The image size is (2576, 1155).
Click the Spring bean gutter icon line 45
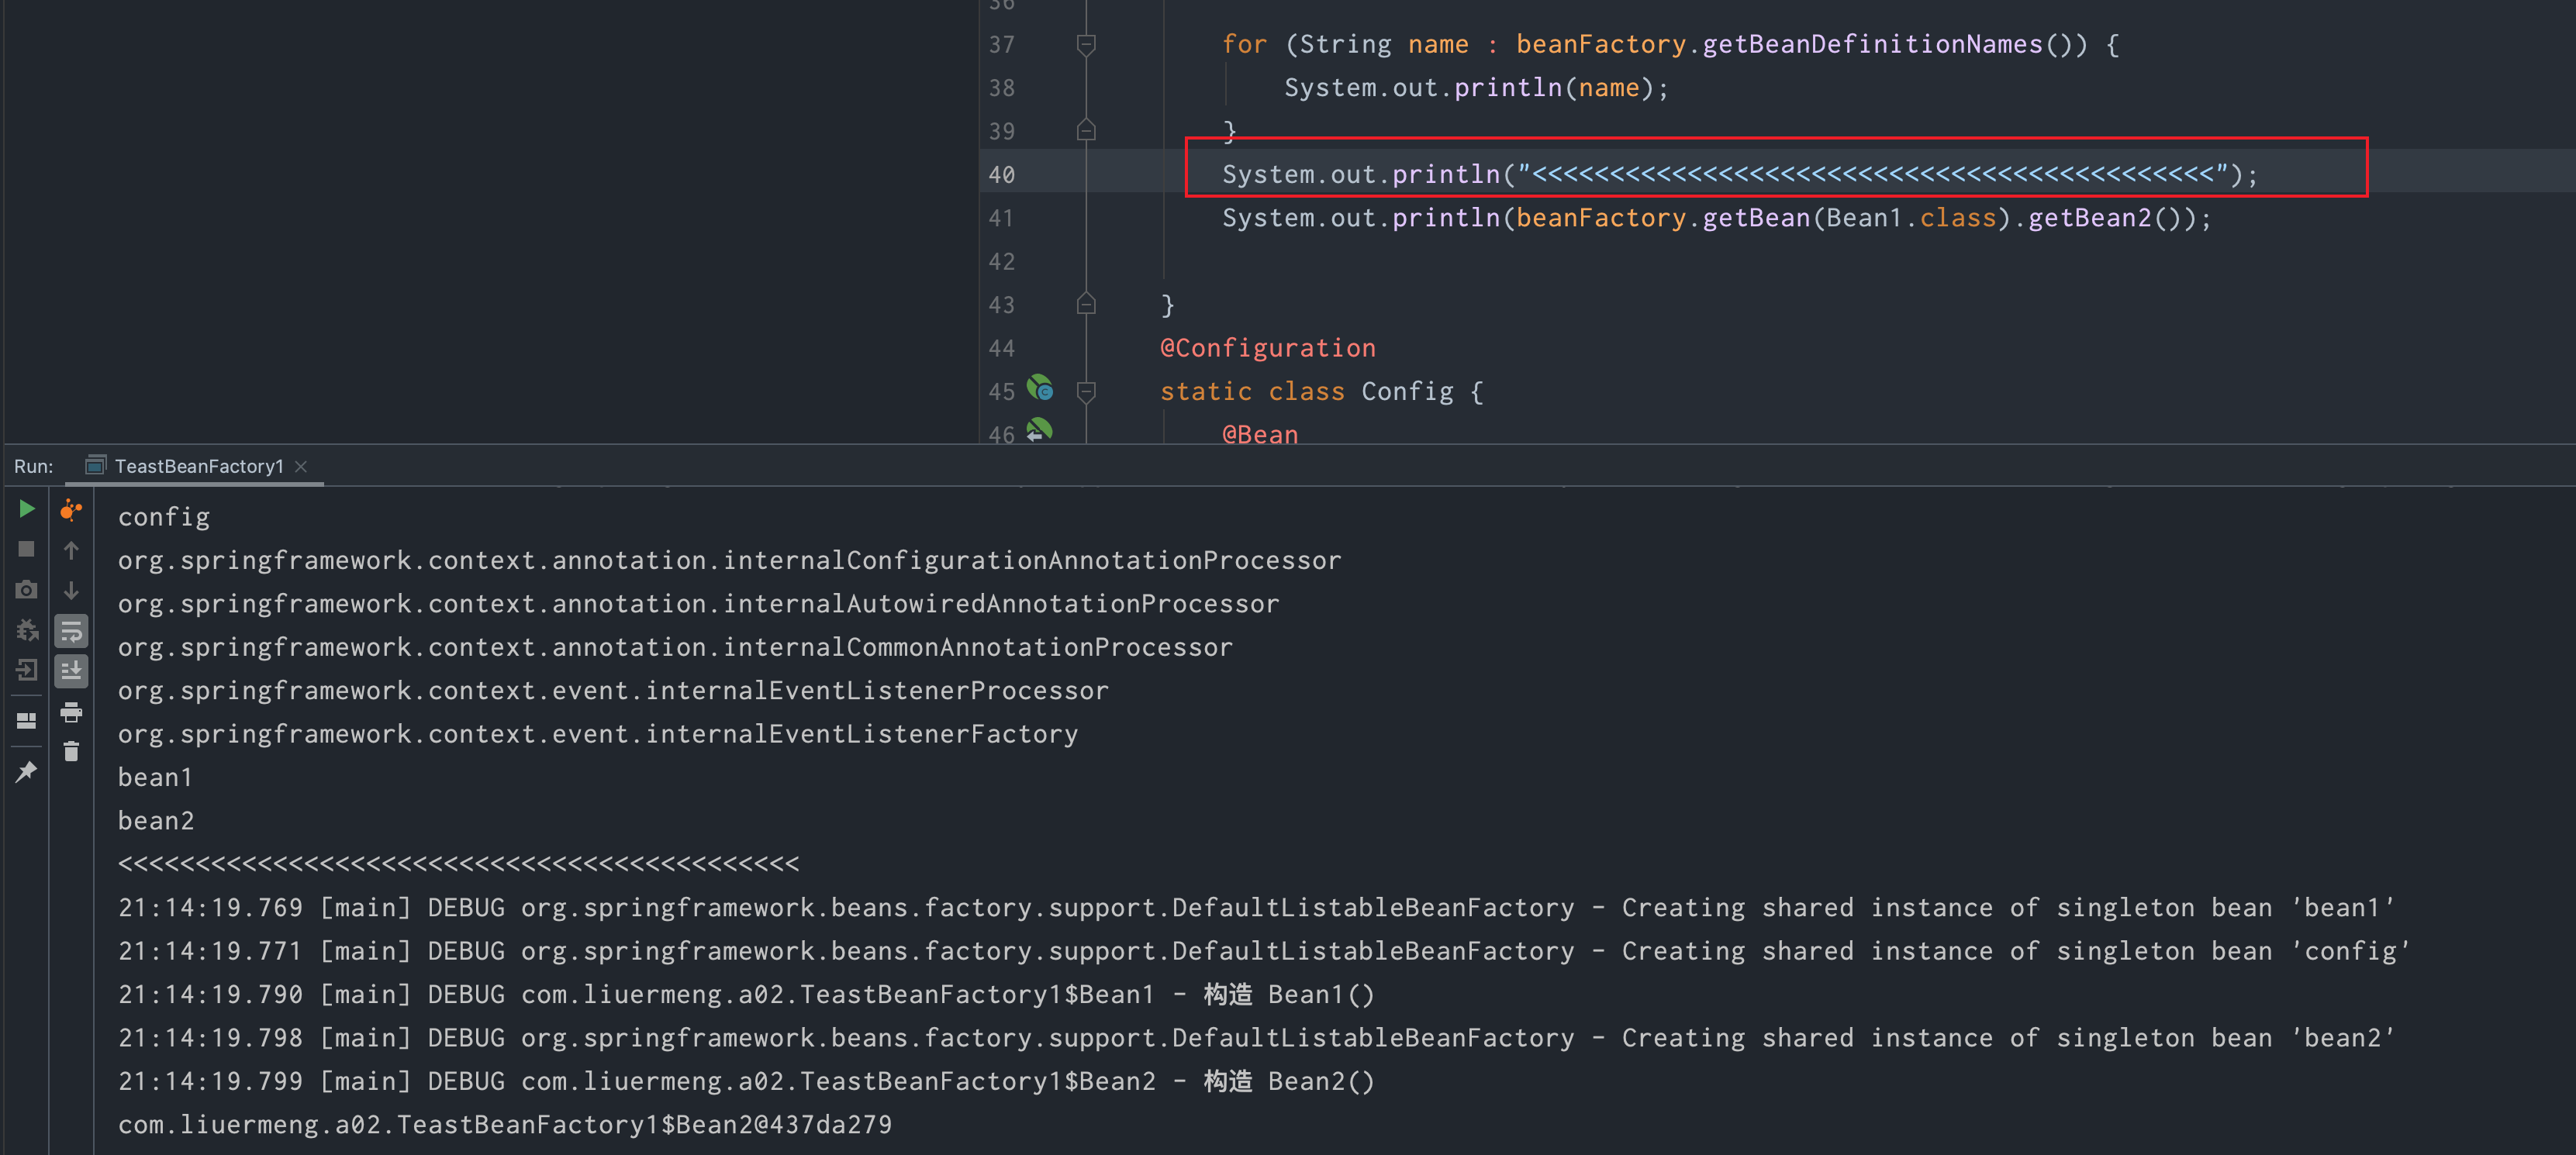pyautogui.click(x=1040, y=388)
